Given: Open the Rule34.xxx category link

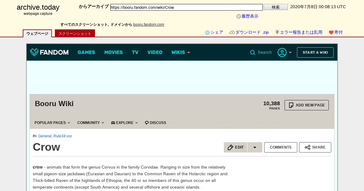Looking at the screenshot, I should [x=62, y=136].
